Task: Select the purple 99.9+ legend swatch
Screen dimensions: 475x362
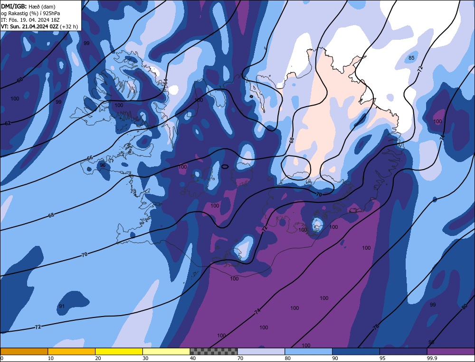Action: [451, 351]
